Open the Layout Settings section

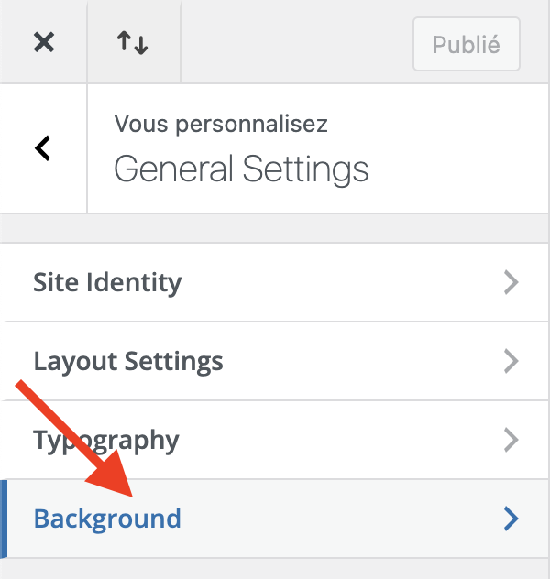click(128, 361)
